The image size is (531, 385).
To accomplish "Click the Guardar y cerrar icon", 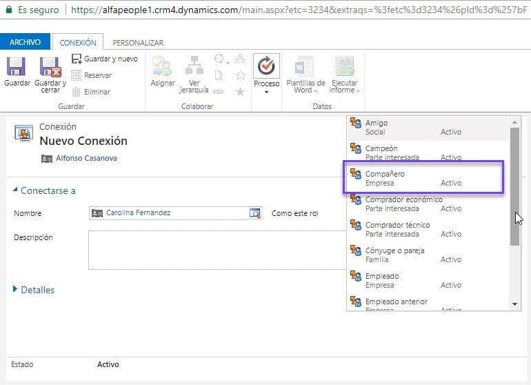I will tap(50, 66).
